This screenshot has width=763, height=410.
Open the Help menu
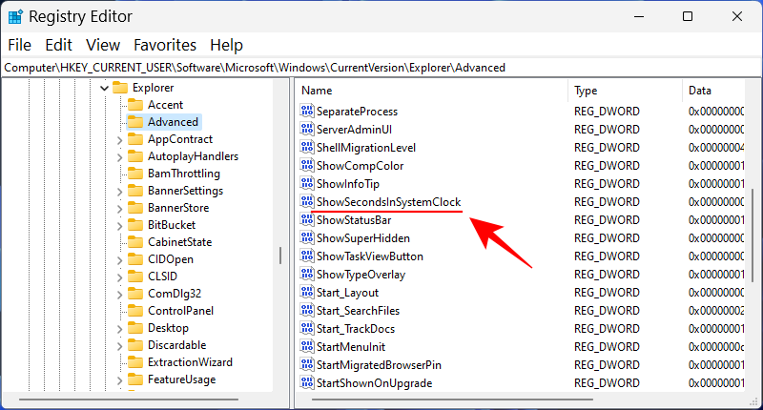pos(226,45)
